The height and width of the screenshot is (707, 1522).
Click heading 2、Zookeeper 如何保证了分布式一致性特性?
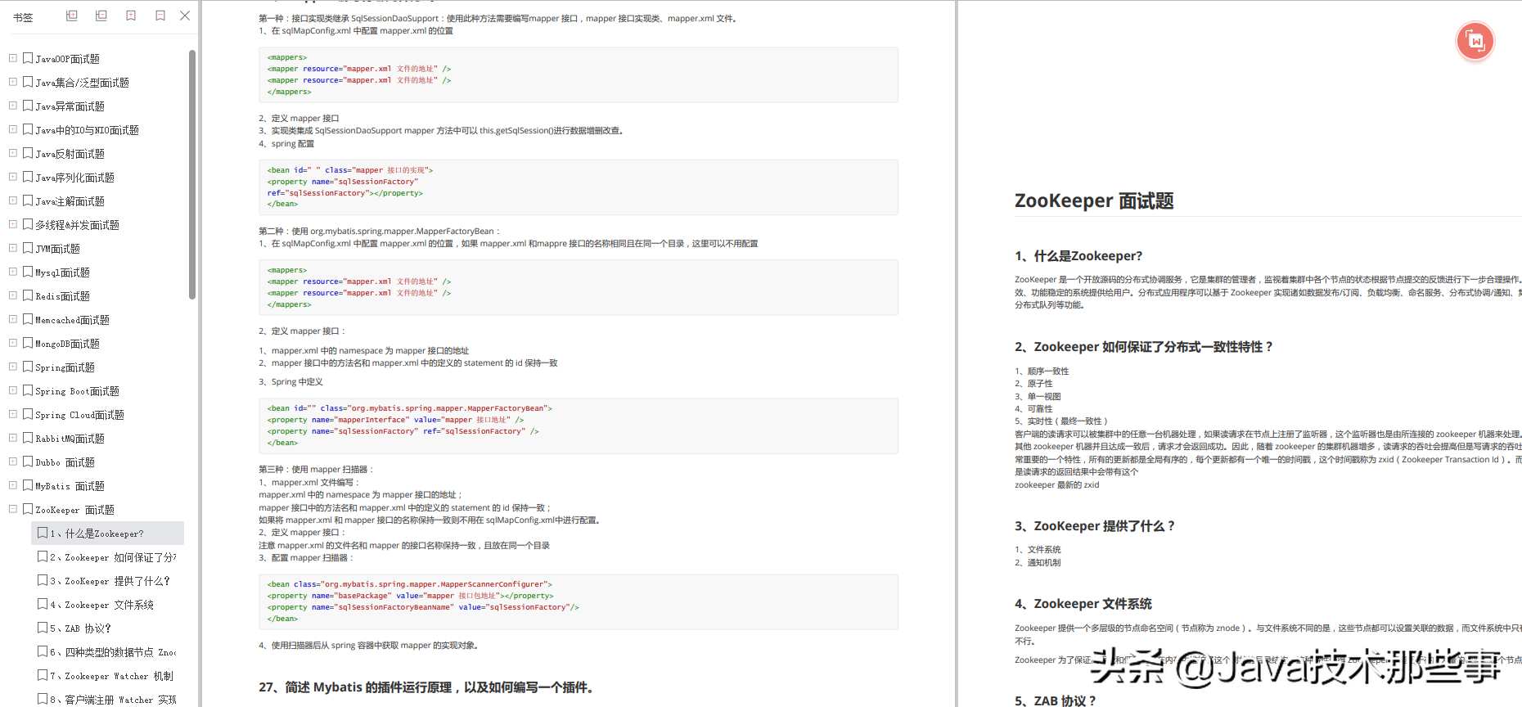pos(1144,347)
